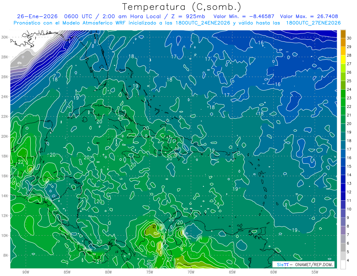Screen dimensions: 357x276
Task: Pick the purple swatch for 8 degrees
Action: pyautogui.click(x=343, y=230)
